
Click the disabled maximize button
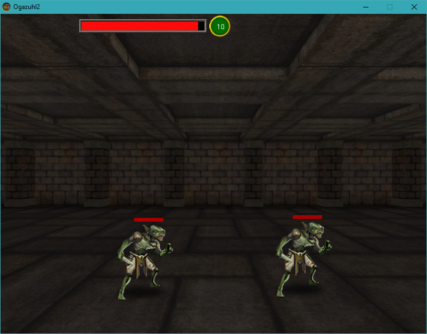(x=390, y=7)
